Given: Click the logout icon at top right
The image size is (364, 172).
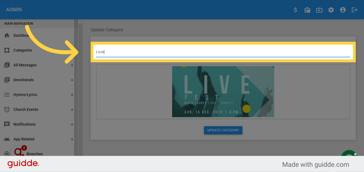Looking at the screenshot, I should (x=354, y=10).
